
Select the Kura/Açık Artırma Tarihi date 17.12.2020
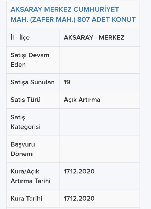click(79, 171)
